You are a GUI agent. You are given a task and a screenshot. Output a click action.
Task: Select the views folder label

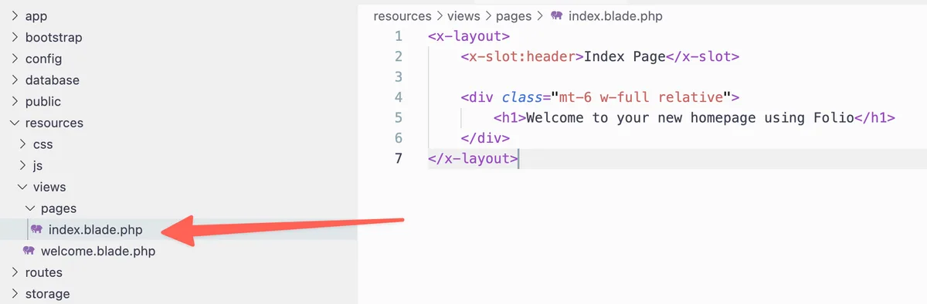coord(49,187)
